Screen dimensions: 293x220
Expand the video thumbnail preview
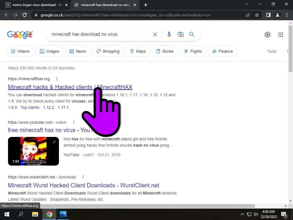click(x=54, y=142)
